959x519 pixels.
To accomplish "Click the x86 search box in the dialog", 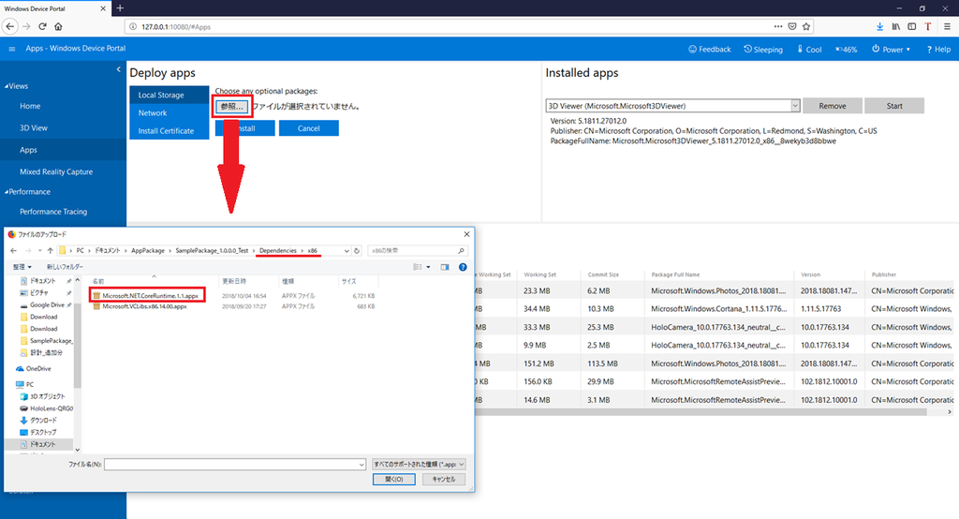I will (x=418, y=250).
